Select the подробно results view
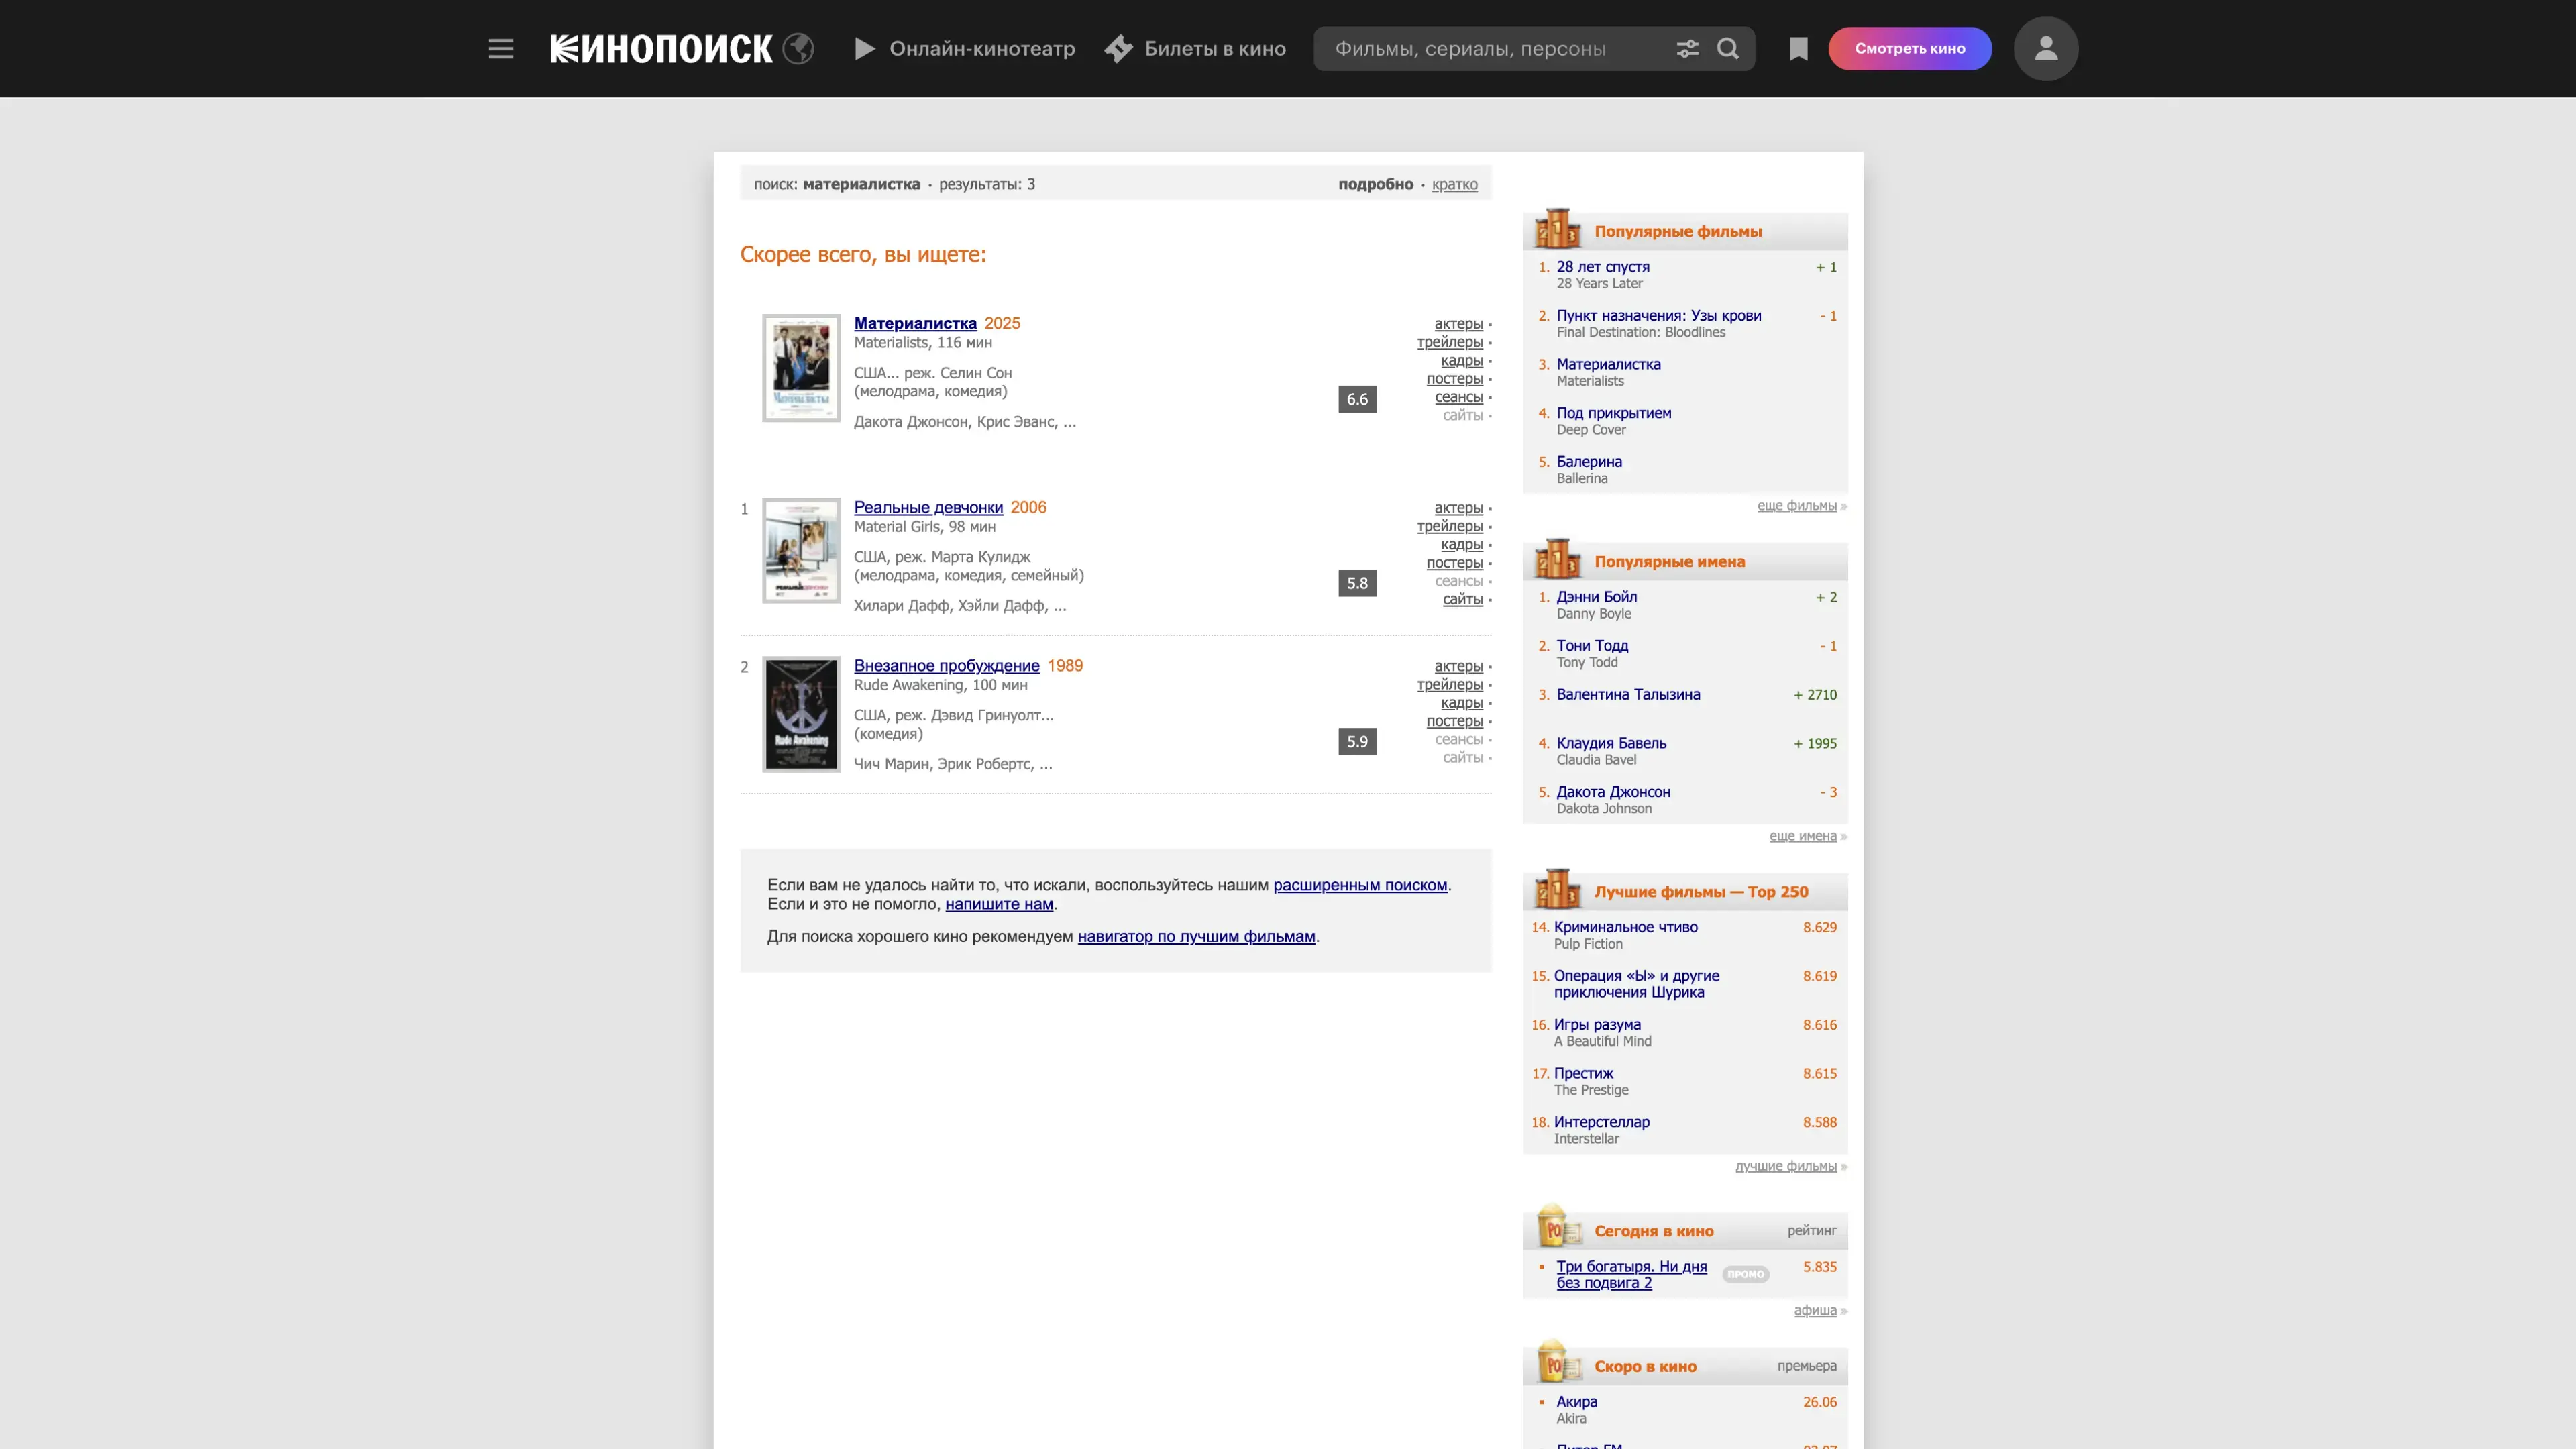 1375,184
